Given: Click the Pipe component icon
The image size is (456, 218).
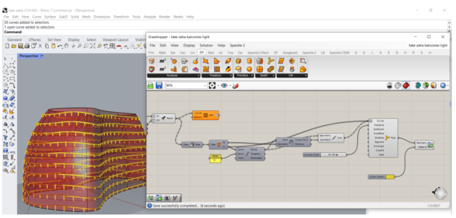Looking at the screenshot, I should 388,137.
